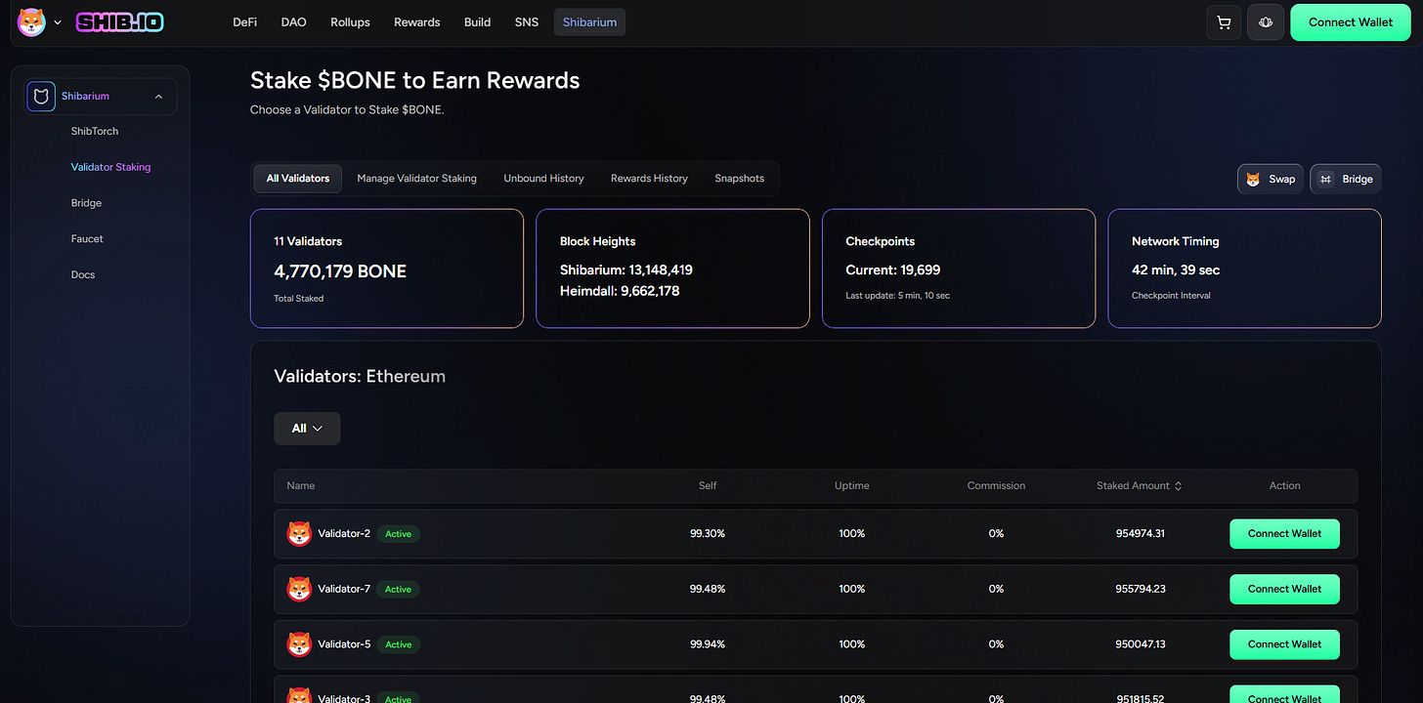Click the Block Heights card
The width and height of the screenshot is (1423, 703).
[672, 269]
